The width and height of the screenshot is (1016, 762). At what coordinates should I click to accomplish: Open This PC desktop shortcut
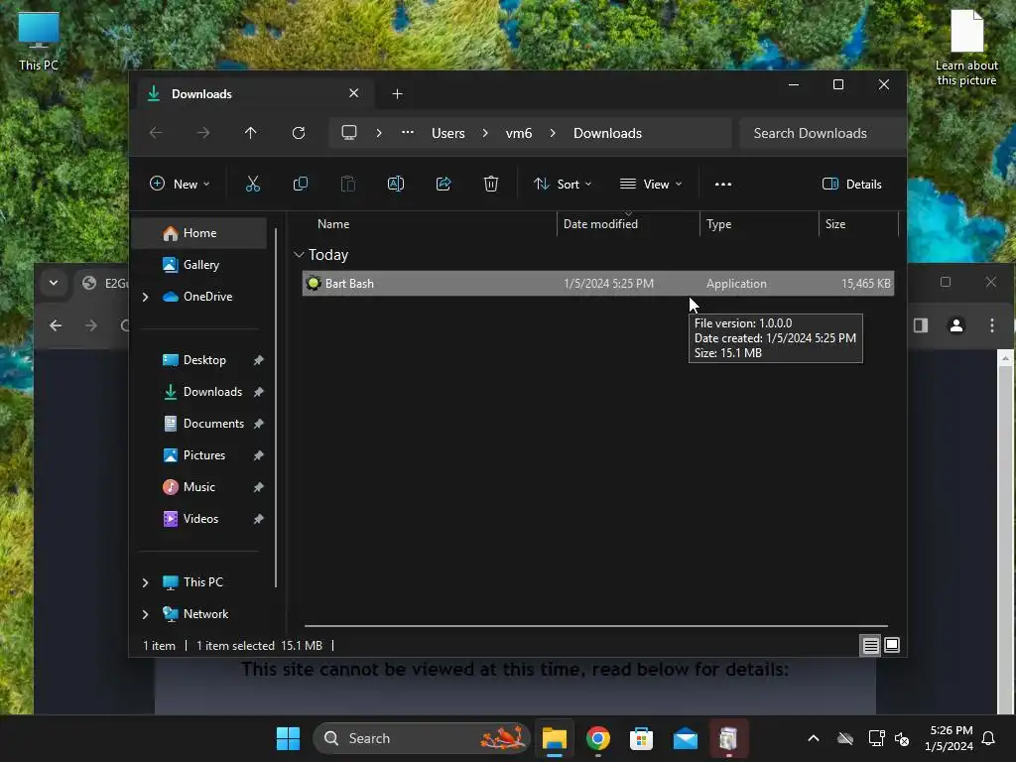[x=39, y=42]
